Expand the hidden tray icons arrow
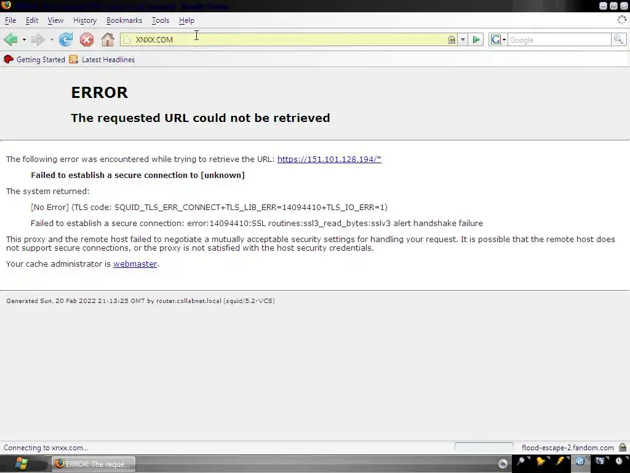Viewport: 630px width, 473px height. coord(503,464)
